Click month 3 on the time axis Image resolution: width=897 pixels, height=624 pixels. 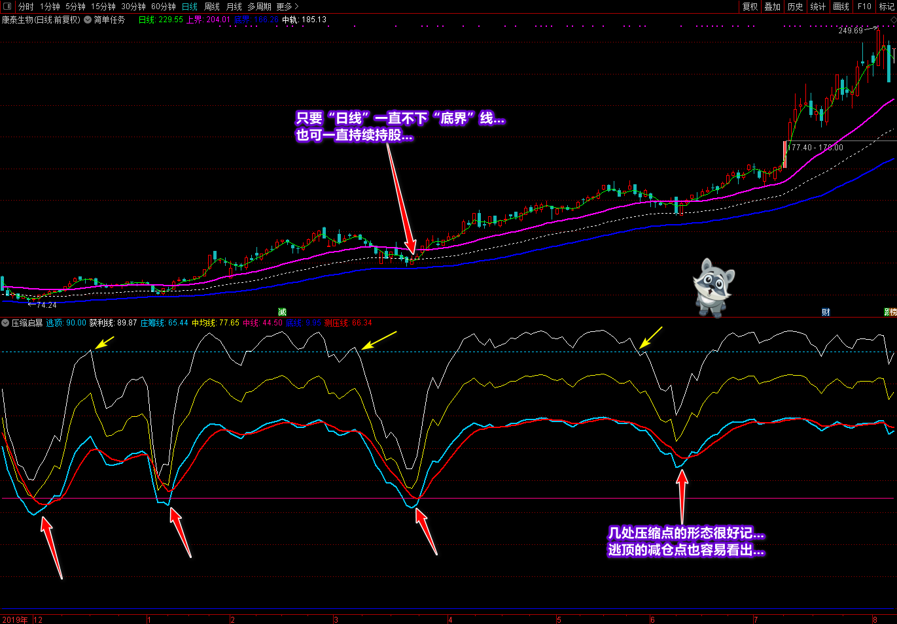336,619
